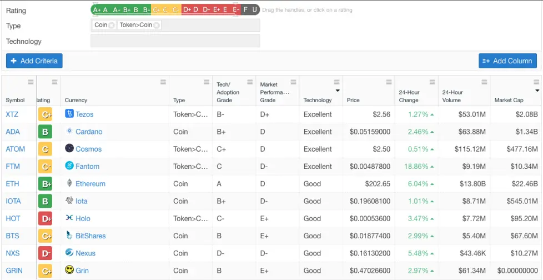Open the XTZ symbol link
This screenshot has height=280, width=543.
pos(13,114)
